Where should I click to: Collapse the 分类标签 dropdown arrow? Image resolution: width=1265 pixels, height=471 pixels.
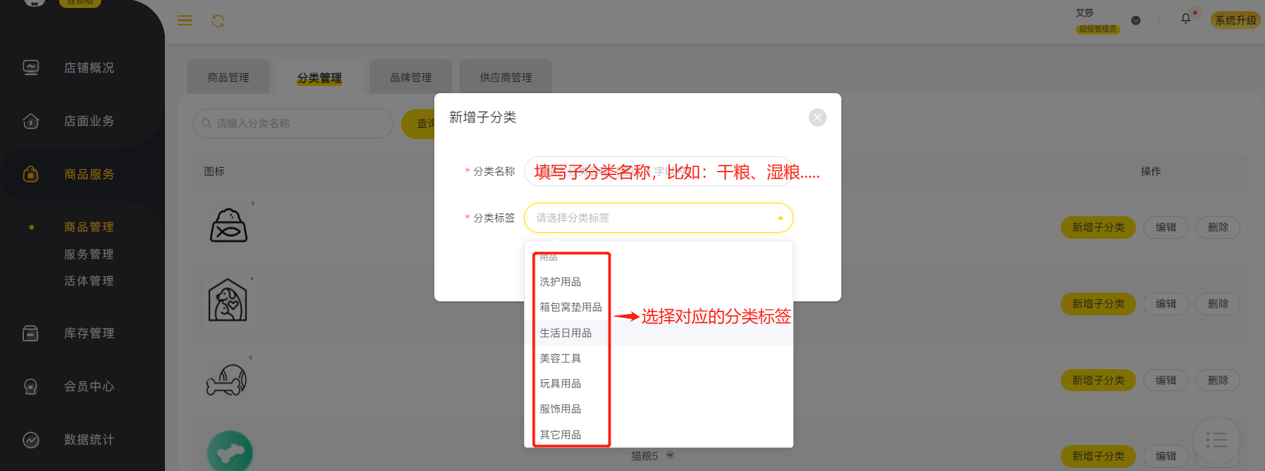780,218
